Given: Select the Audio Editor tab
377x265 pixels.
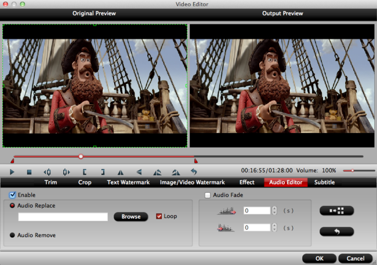Looking at the screenshot, I should click(285, 182).
